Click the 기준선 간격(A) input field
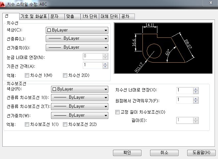 tap(93, 65)
